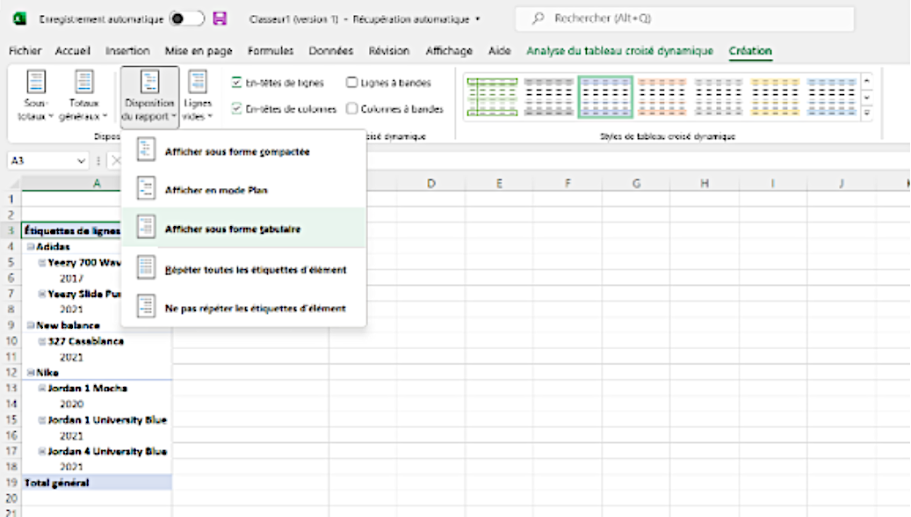911x517 pixels.
Task: Enable Lignes à bandes checkbox
Action: coord(352,83)
